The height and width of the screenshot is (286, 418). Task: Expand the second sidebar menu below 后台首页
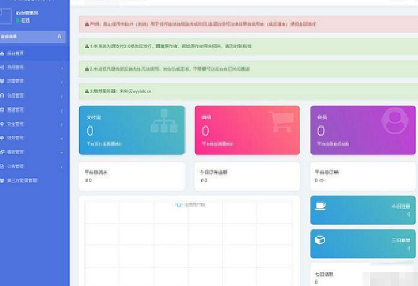click(x=33, y=68)
